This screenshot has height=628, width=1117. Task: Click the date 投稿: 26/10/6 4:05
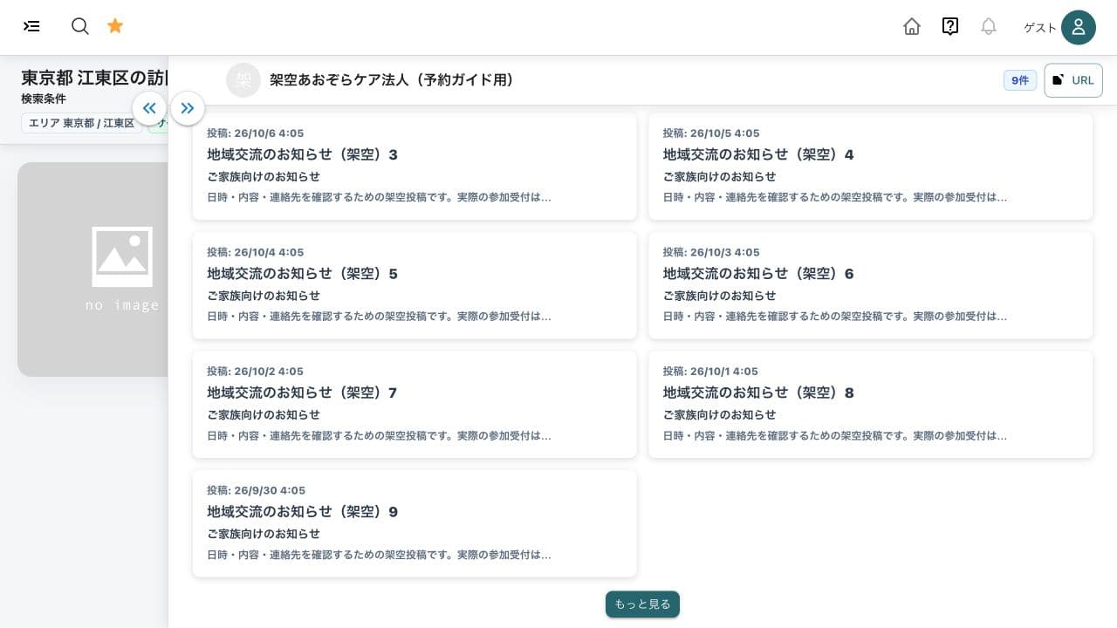(x=255, y=133)
